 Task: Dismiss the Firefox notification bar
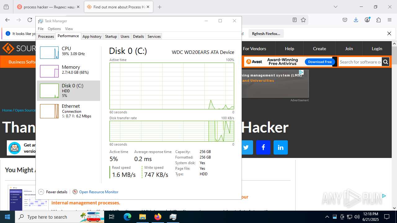pos(389,33)
